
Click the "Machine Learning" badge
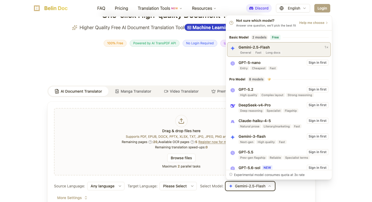205,28
